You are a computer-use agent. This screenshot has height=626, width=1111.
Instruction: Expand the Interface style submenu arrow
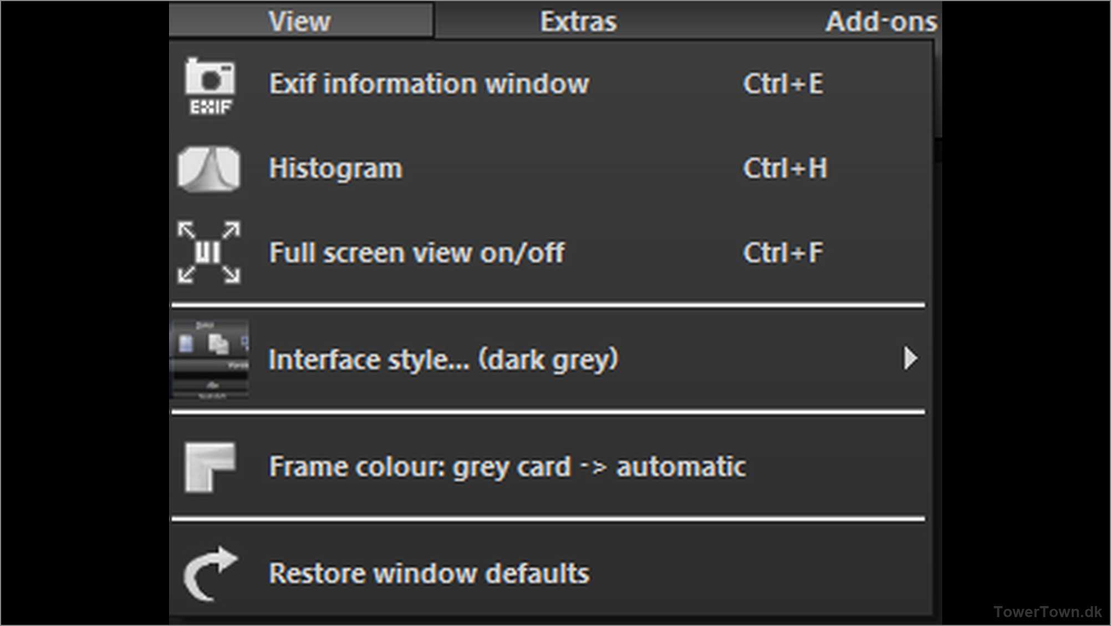910,359
